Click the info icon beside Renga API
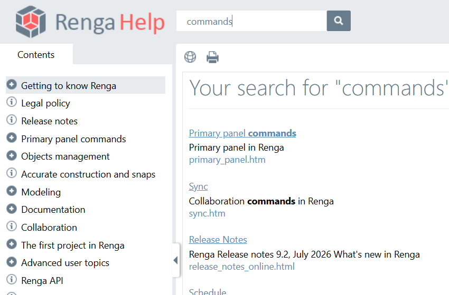Screen dimensions: 449x295 [12, 279]
